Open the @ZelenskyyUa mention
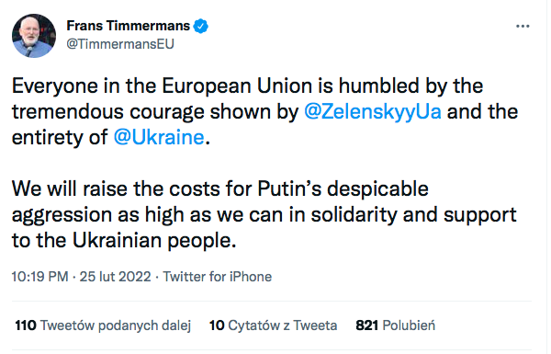The image size is (551, 354). [373, 112]
